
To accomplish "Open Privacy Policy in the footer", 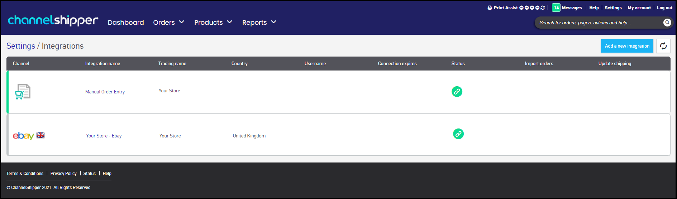I will pyautogui.click(x=63, y=173).
